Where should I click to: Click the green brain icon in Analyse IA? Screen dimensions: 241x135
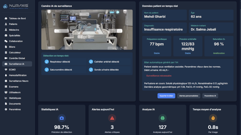pos(163,118)
